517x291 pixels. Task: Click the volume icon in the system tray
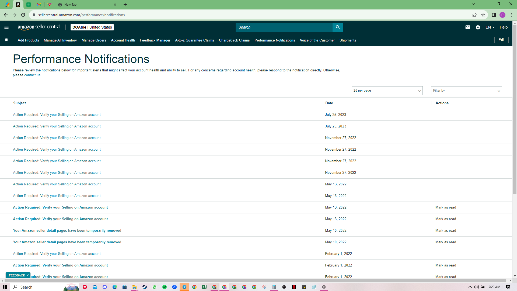(477, 287)
